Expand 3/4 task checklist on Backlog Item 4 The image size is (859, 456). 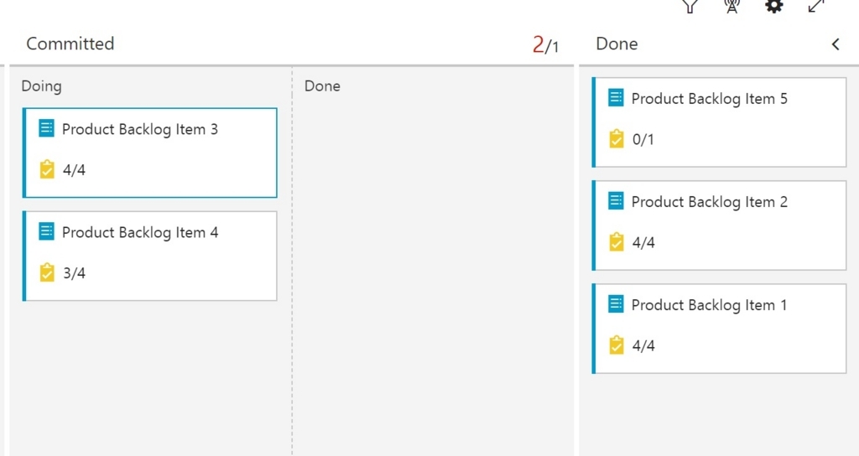(x=62, y=272)
